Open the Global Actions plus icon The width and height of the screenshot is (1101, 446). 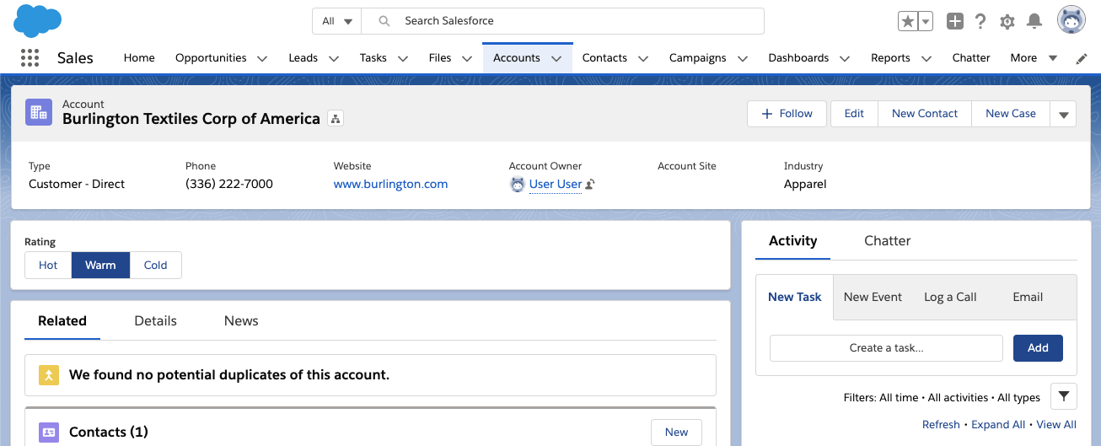coord(954,21)
